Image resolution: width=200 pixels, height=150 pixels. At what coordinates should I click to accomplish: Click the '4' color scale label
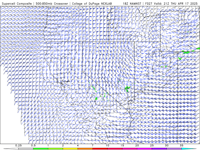tap(78, 145)
